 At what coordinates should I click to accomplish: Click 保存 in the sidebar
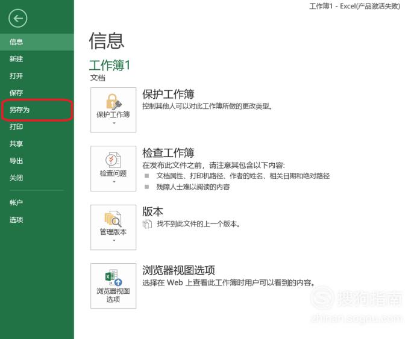coord(37,93)
